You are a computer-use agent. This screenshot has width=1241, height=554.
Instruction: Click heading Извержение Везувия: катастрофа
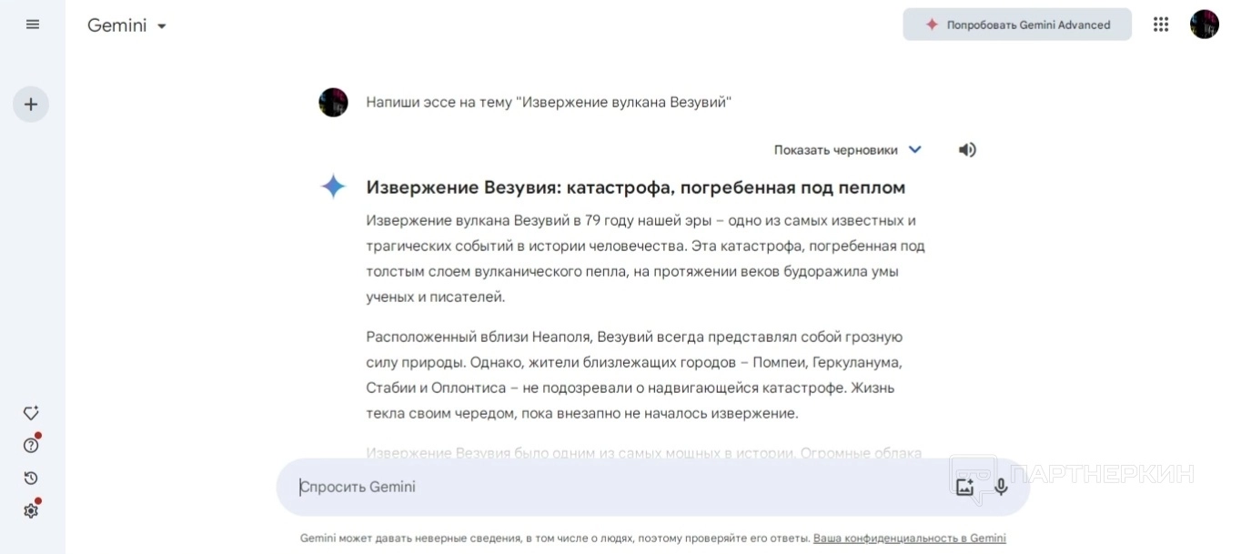click(636, 187)
